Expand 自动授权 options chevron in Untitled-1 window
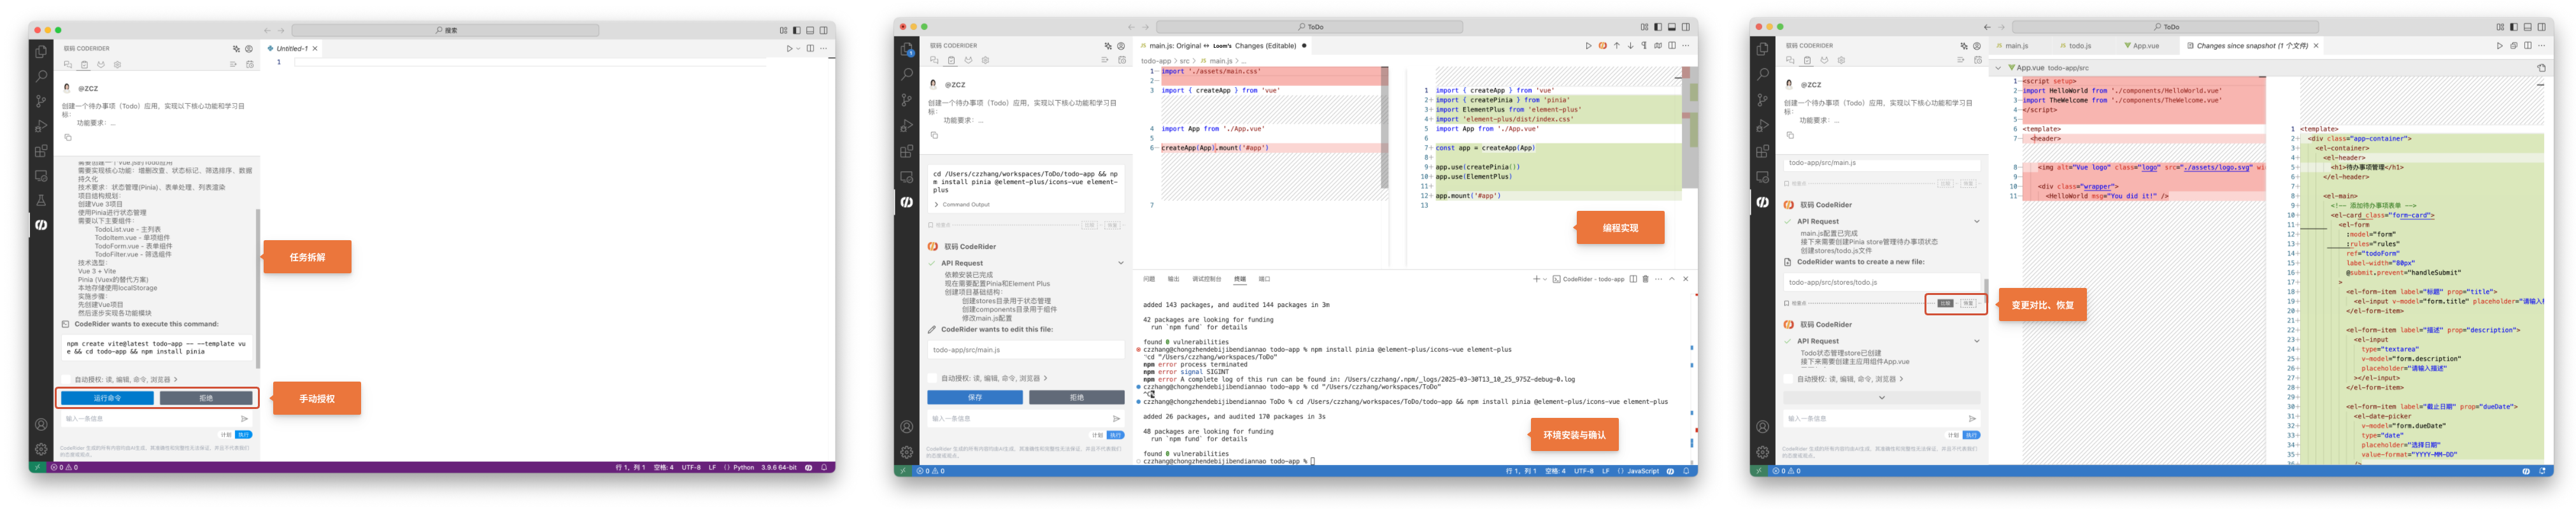The height and width of the screenshot is (509, 2576). click(176, 379)
